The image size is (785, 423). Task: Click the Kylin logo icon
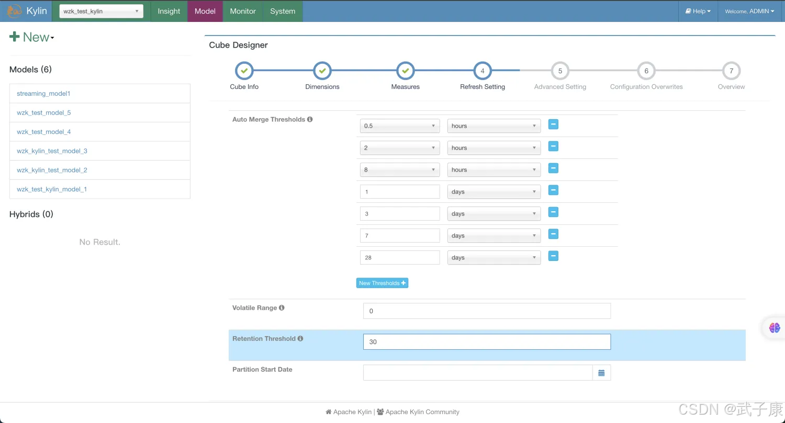pyautogui.click(x=15, y=11)
